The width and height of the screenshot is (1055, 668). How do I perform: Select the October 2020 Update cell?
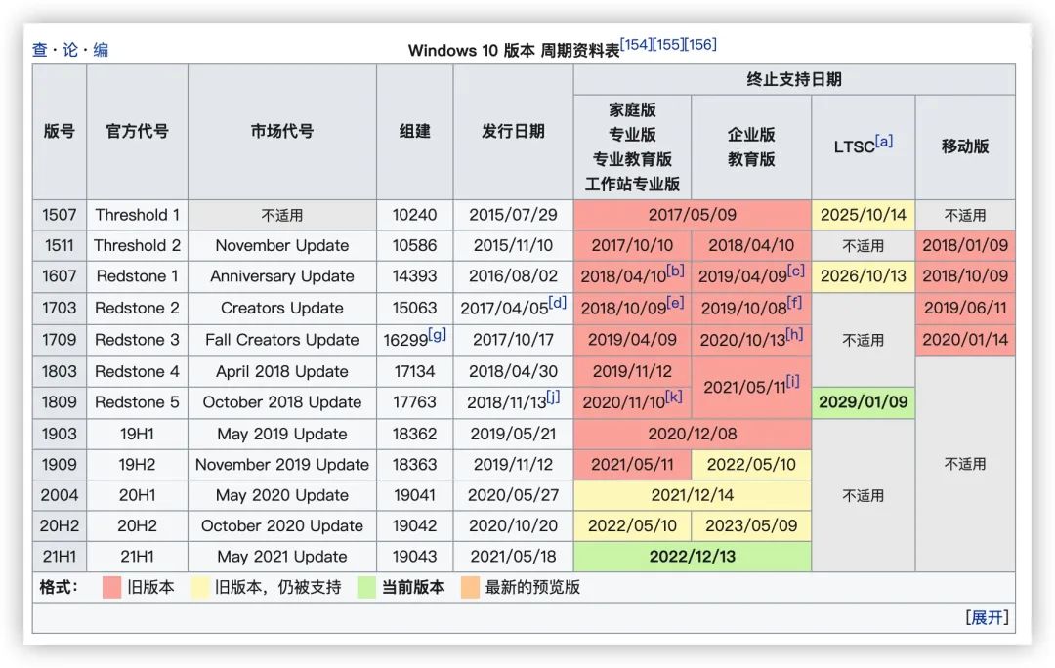pos(282,525)
